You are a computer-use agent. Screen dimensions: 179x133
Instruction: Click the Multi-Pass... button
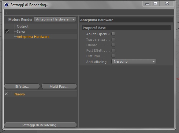[59, 86]
